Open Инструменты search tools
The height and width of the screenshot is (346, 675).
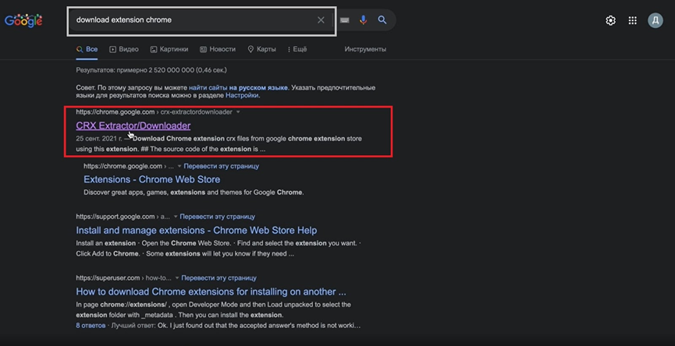pyautogui.click(x=365, y=49)
